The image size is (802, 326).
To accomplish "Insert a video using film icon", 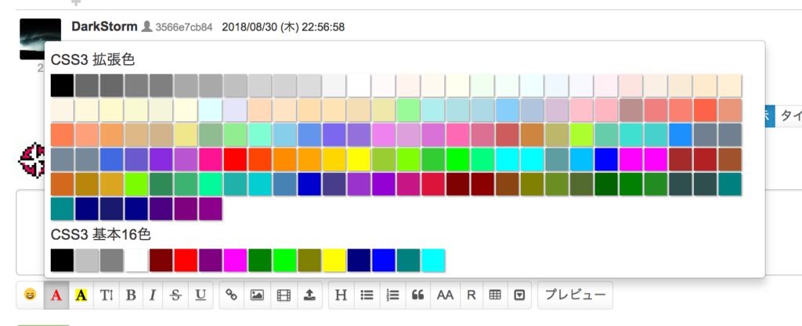I will (x=284, y=296).
